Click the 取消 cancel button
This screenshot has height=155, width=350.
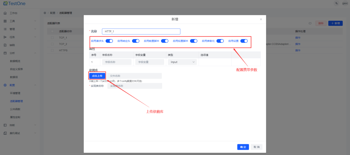pos(257,147)
